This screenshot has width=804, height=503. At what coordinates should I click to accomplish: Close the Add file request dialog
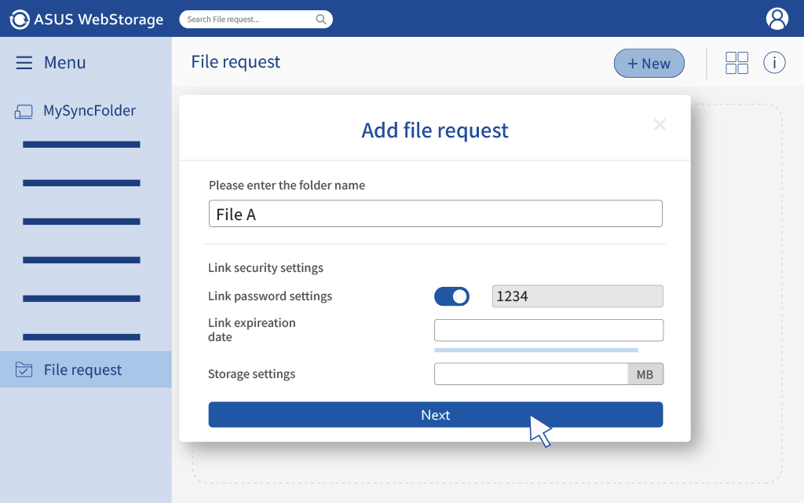tap(660, 124)
